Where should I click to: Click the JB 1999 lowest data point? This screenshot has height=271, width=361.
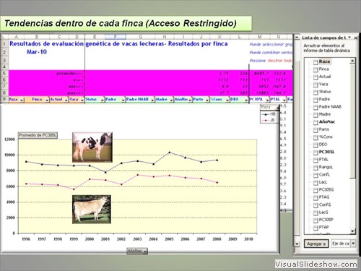[74, 189]
